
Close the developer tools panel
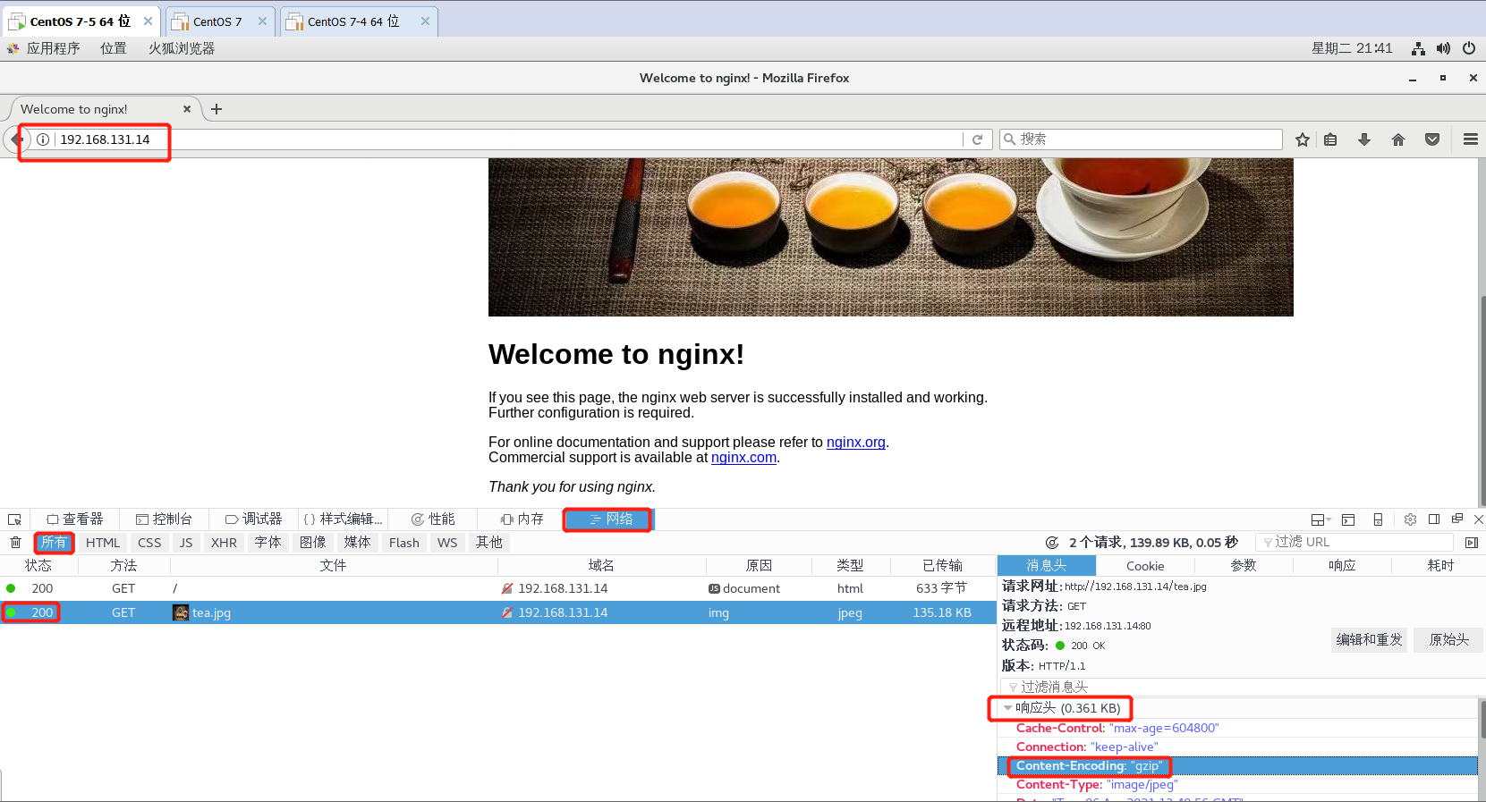coord(1478,519)
